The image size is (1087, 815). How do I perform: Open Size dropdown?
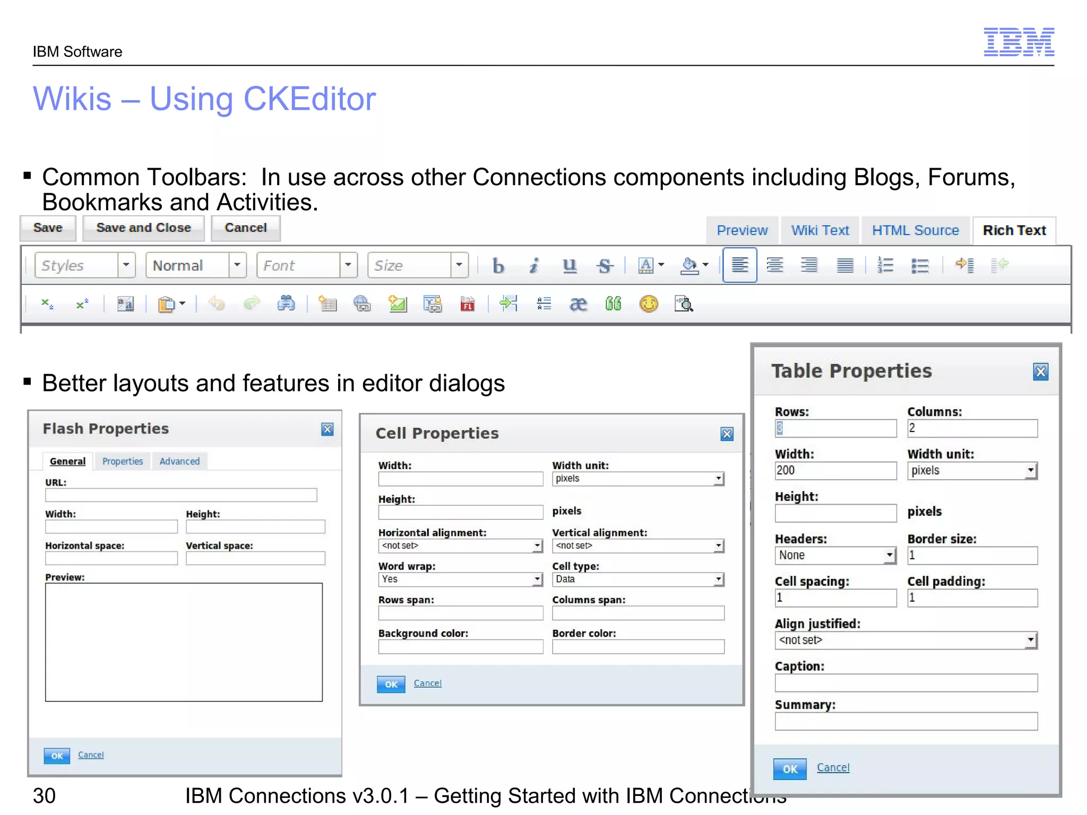(418, 265)
